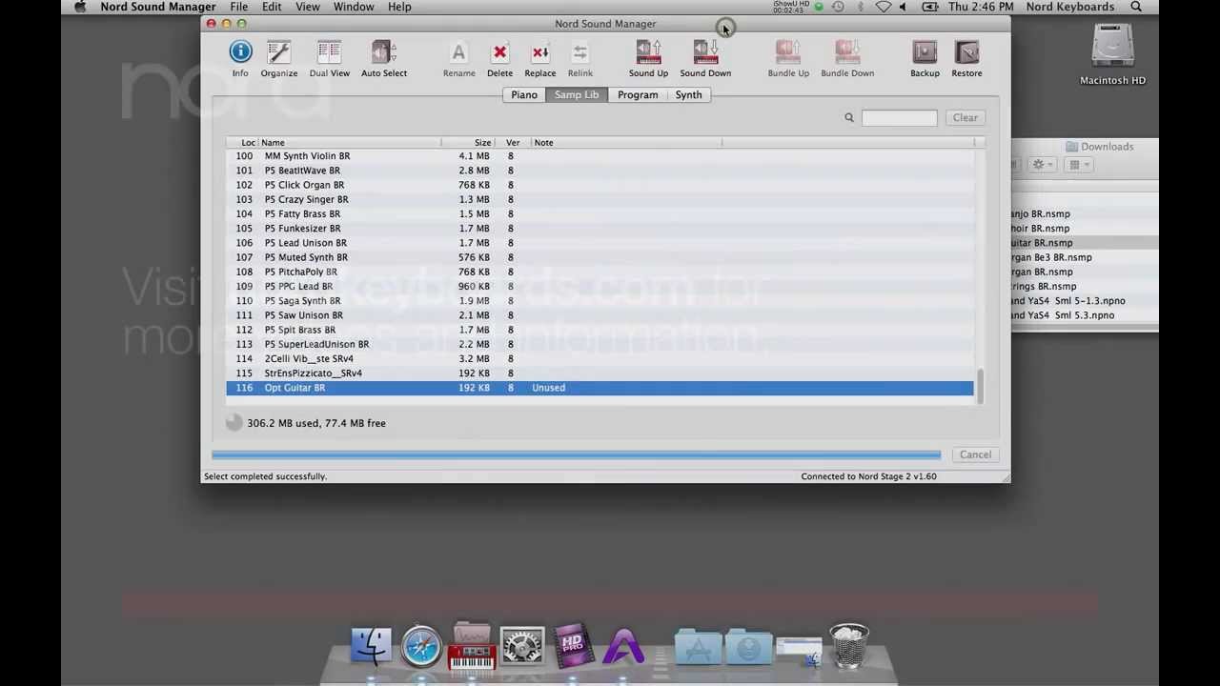Sort list by Loc column header
The width and height of the screenshot is (1220, 686).
click(242, 142)
